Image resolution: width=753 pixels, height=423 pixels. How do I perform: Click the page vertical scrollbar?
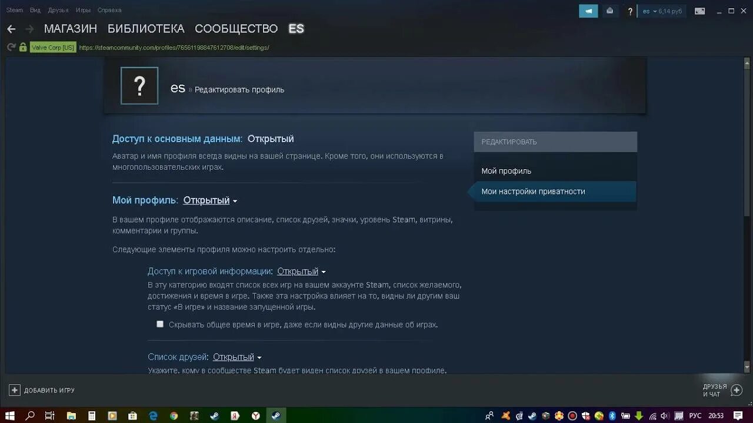pos(748,214)
